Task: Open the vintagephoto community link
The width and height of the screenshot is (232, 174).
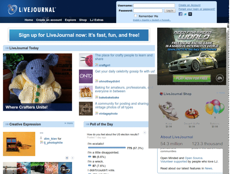Action: click(108, 114)
